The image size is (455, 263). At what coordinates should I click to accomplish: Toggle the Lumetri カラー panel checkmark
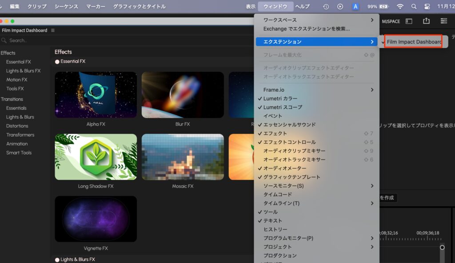click(x=280, y=98)
